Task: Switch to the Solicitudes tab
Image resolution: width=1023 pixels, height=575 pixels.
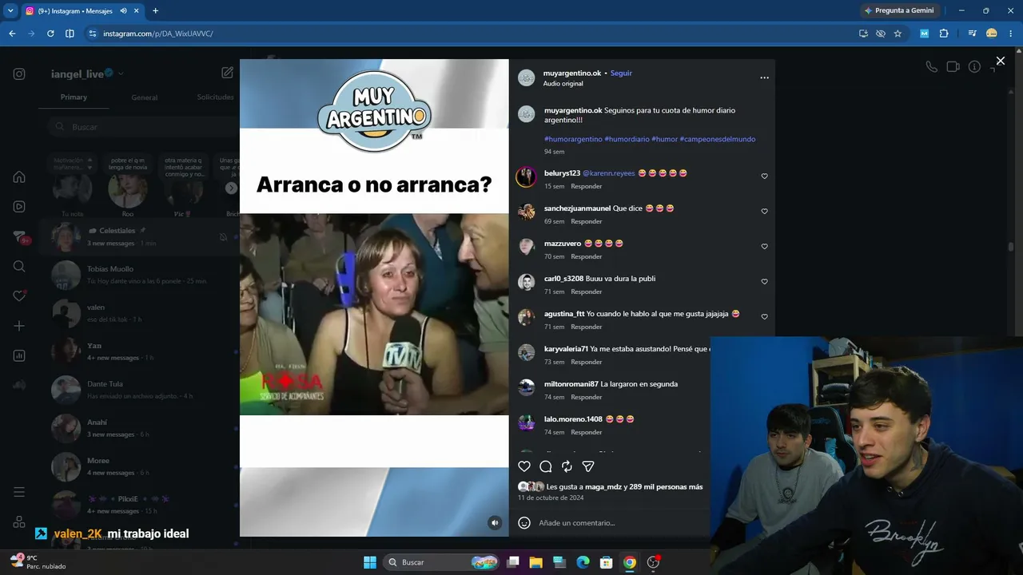Action: click(216, 97)
